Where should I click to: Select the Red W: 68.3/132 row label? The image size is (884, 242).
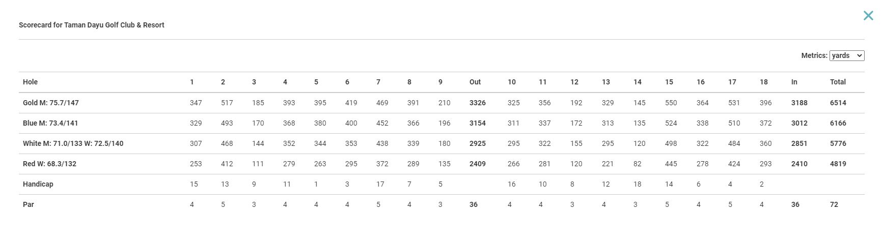click(49, 164)
